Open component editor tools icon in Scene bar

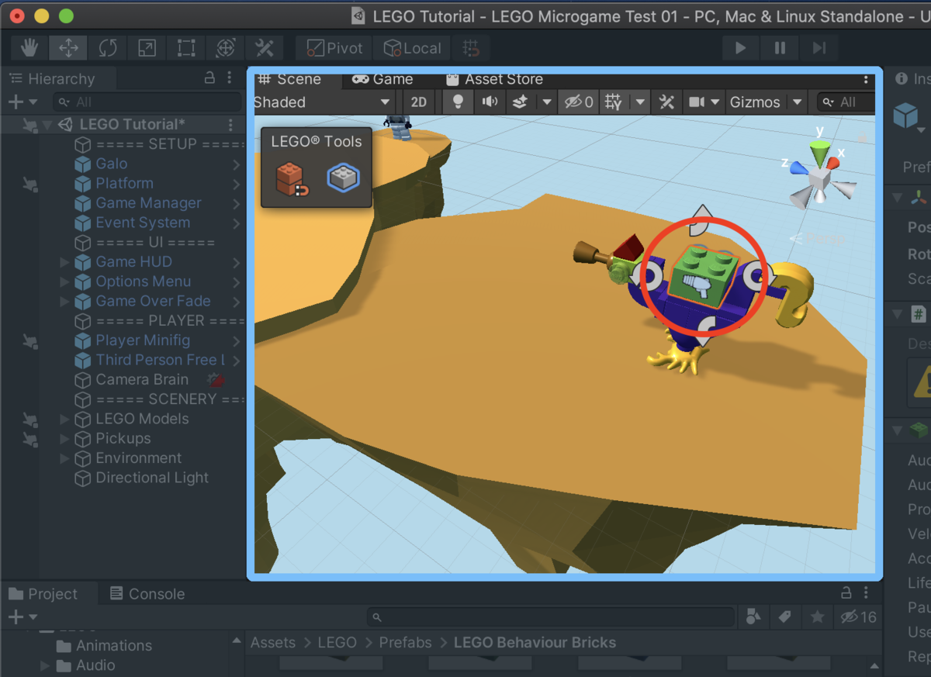tap(666, 102)
